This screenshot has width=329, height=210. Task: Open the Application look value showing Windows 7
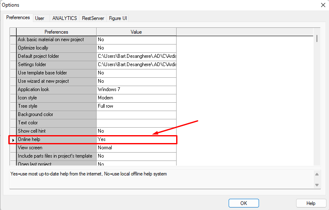pyautogui.click(x=136, y=89)
